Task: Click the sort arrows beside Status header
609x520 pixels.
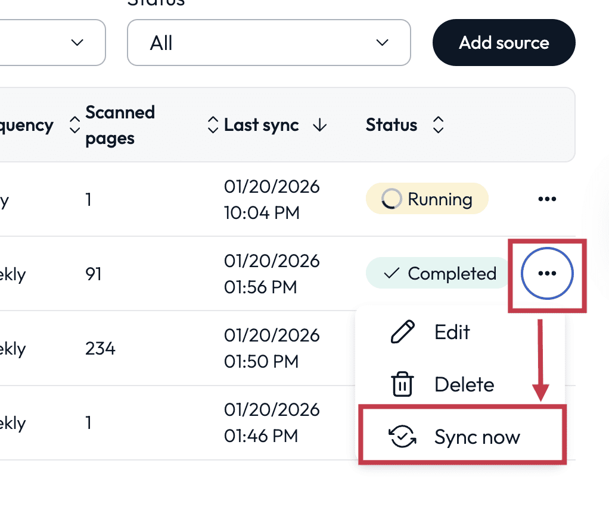Action: coord(438,125)
